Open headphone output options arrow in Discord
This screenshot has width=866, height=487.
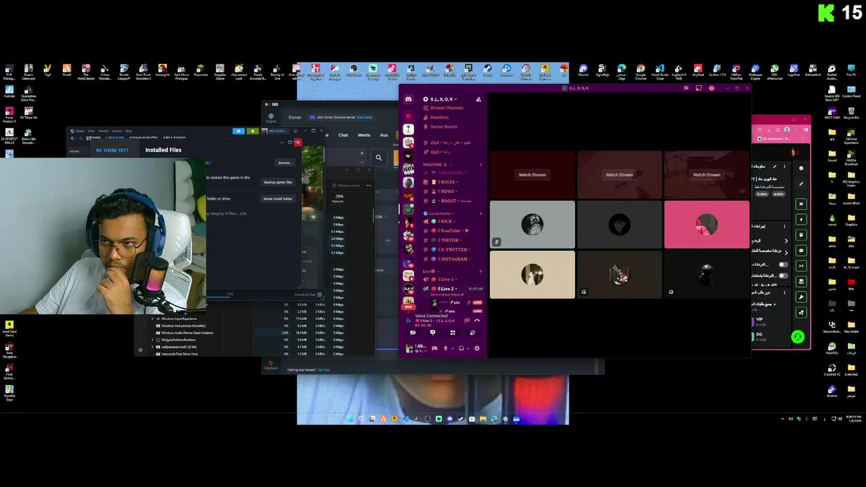click(x=467, y=348)
